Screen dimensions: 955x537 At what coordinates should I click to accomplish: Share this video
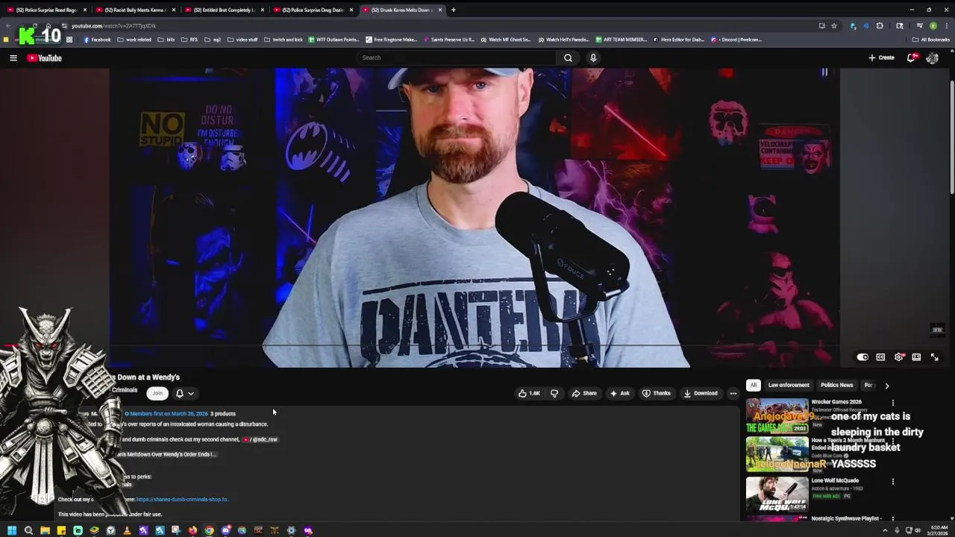pos(584,393)
